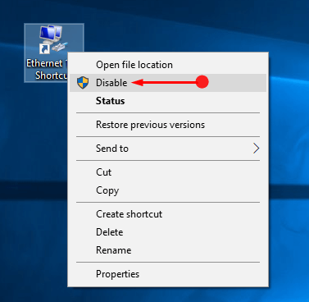Expand the Send to submenu arrow
This screenshot has height=302, width=309.
(256, 149)
